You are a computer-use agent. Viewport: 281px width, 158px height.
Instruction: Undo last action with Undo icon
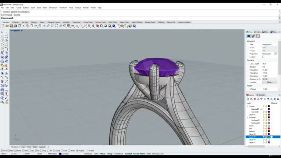[x=36, y=26]
